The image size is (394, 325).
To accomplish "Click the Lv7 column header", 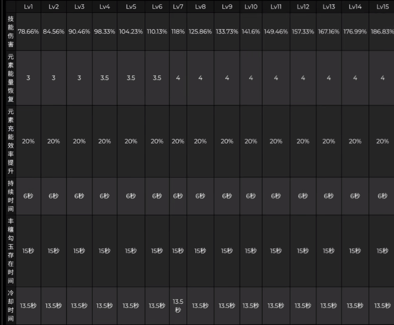I will point(178,6).
